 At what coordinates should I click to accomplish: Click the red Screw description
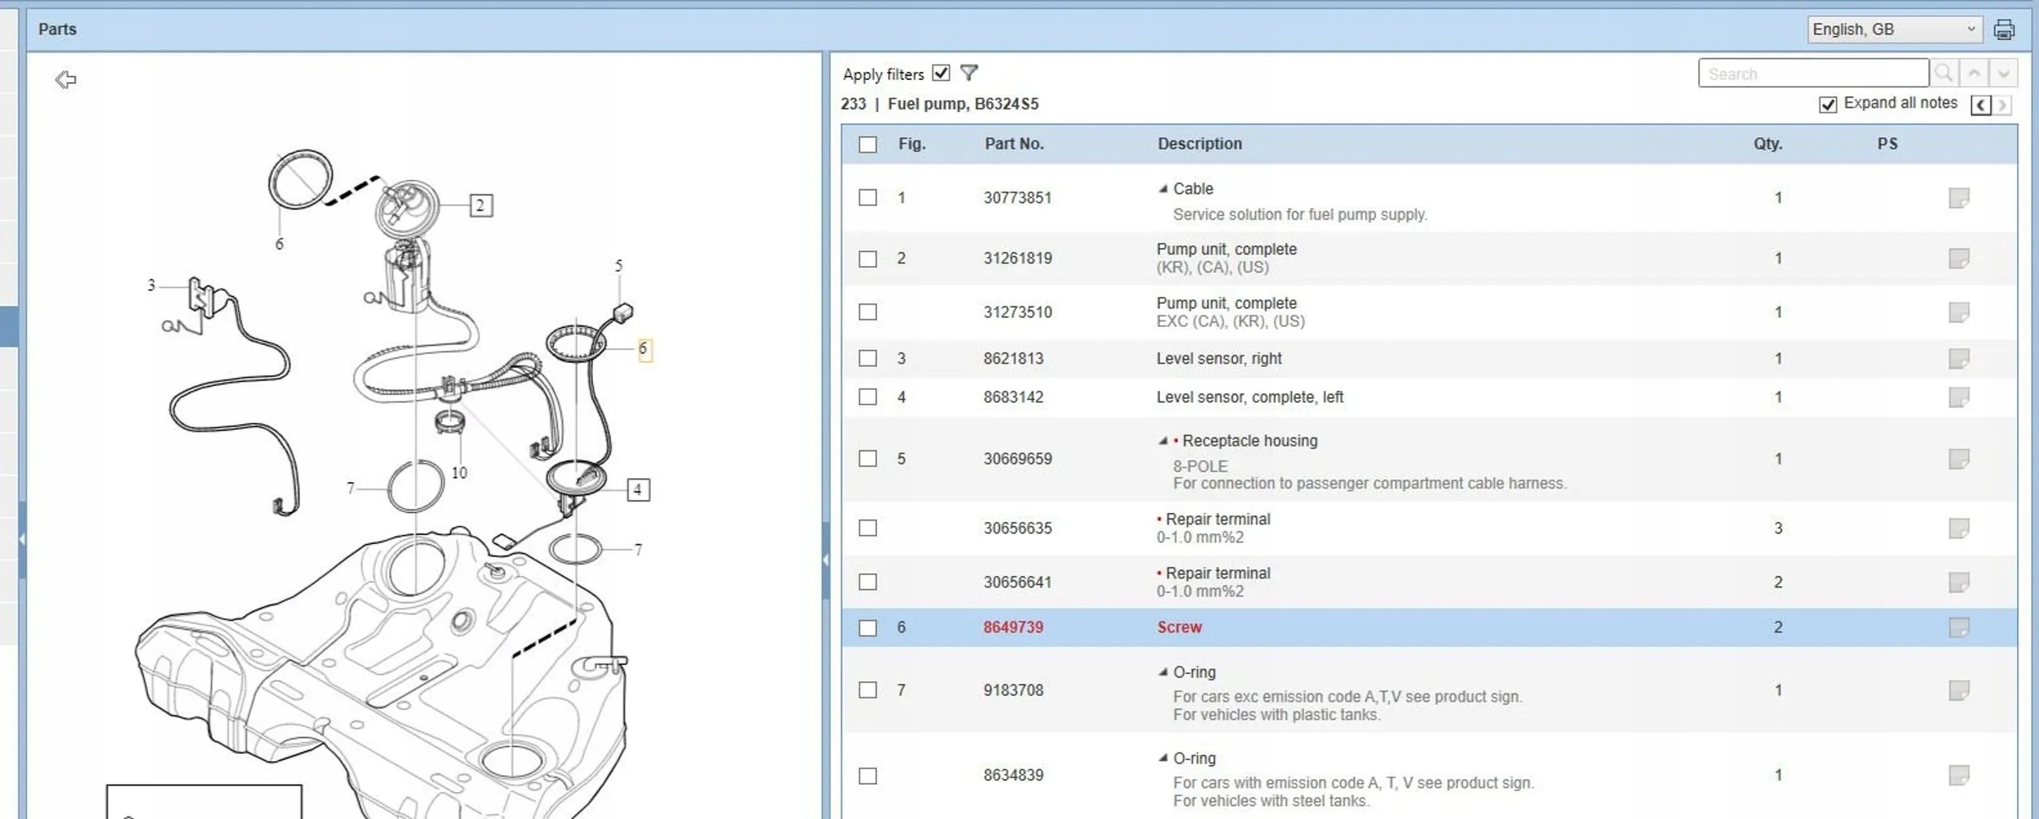point(1179,627)
